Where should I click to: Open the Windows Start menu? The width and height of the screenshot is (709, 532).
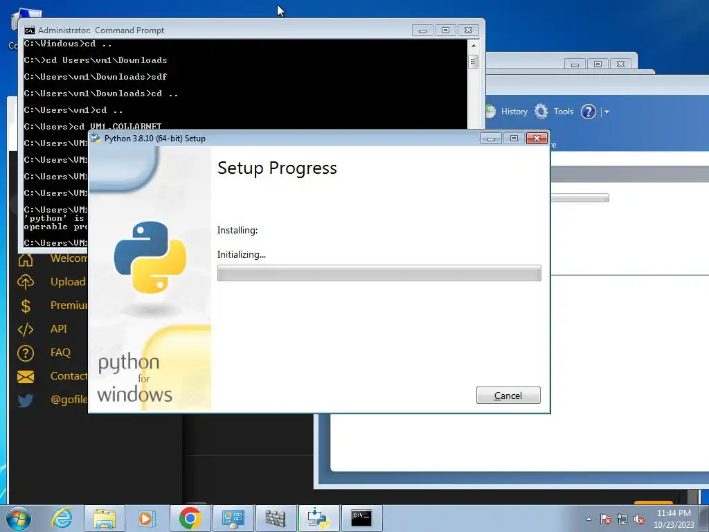[19, 518]
